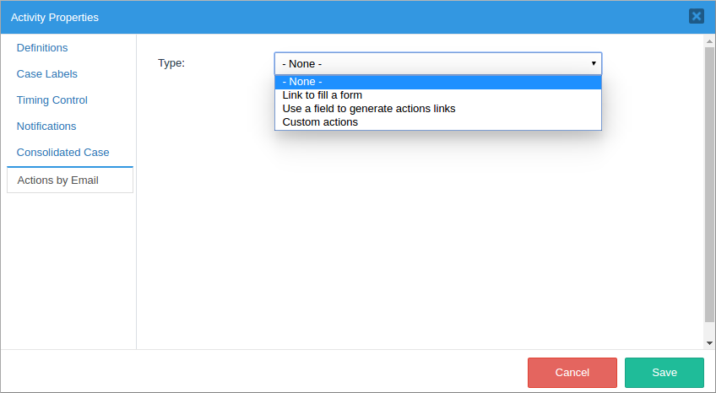Viewport: 716px width, 393px height.
Task: Click the scrollbar up arrow
Action: tap(709, 40)
